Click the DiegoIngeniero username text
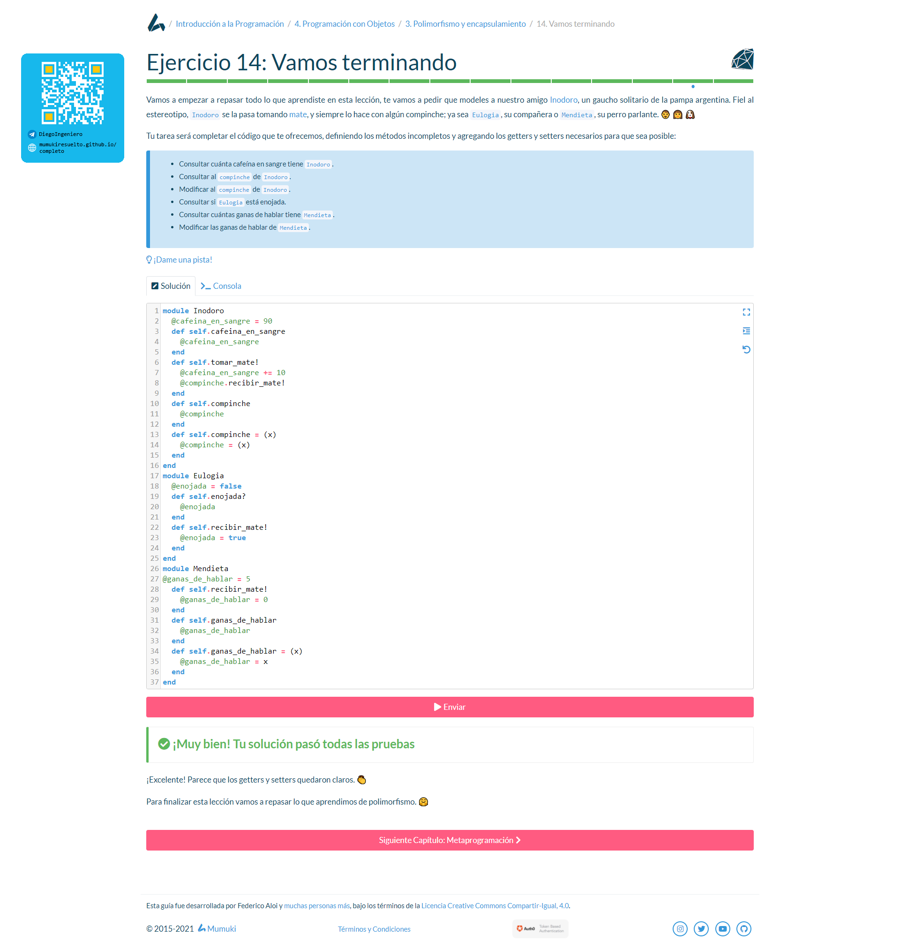 (60, 135)
